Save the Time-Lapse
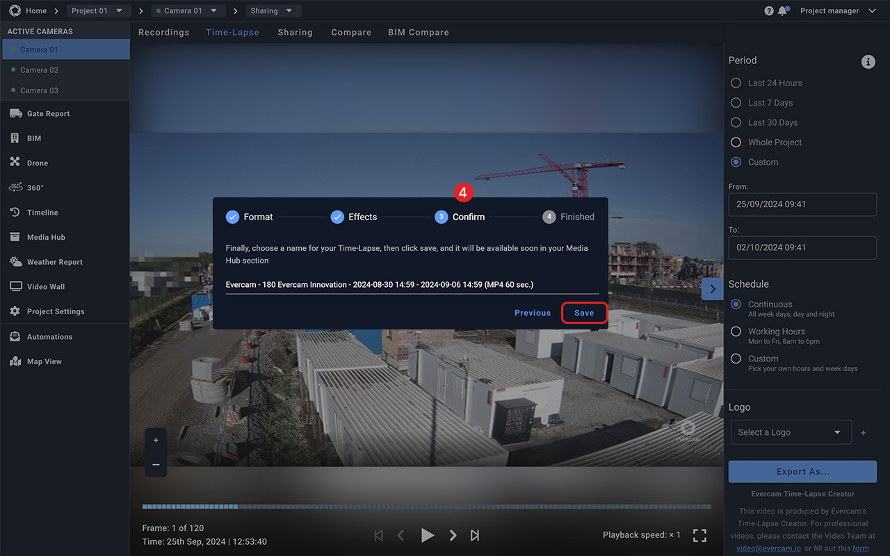This screenshot has height=556, width=890. 584,313
